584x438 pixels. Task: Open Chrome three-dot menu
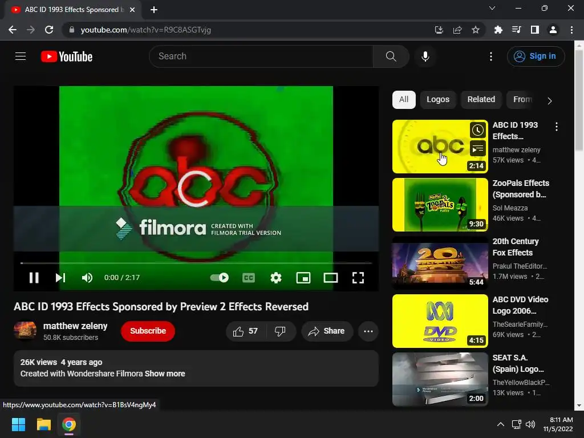click(x=571, y=30)
